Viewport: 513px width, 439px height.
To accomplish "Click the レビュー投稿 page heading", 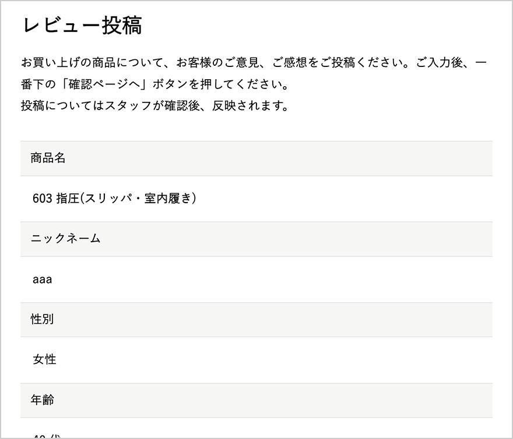I will [x=82, y=26].
